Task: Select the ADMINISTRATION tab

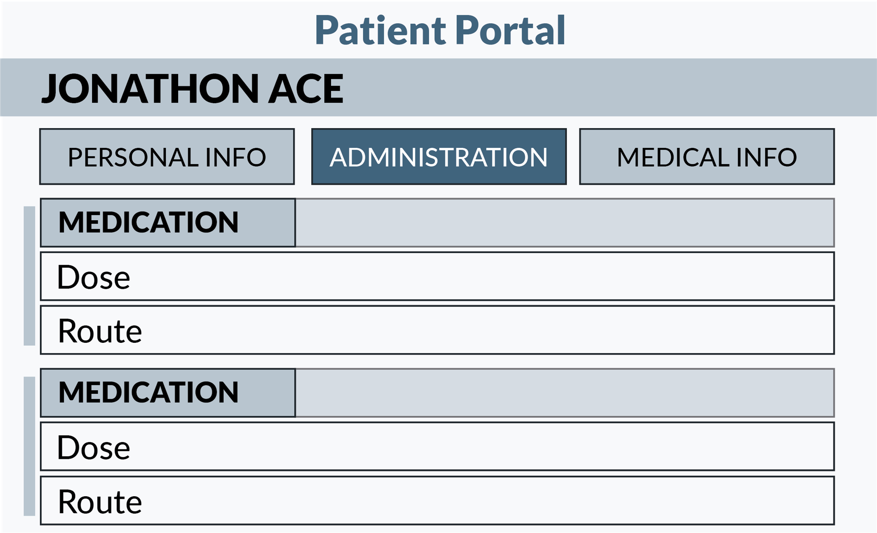Action: (x=439, y=157)
